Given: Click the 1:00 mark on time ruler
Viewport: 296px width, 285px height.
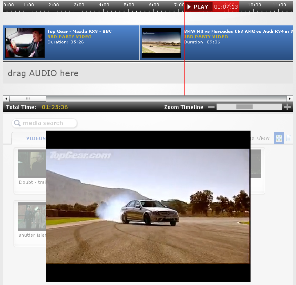Looking at the screenshot, I should (29, 5).
